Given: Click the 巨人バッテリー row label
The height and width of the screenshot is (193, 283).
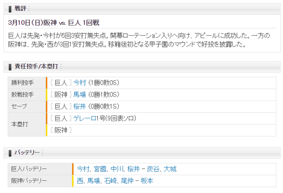Looking at the screenshot, I should pyautogui.click(x=29, y=169).
